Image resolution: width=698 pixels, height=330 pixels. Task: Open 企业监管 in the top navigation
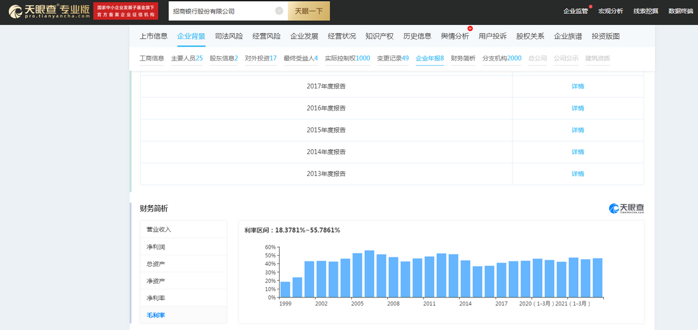(575, 11)
